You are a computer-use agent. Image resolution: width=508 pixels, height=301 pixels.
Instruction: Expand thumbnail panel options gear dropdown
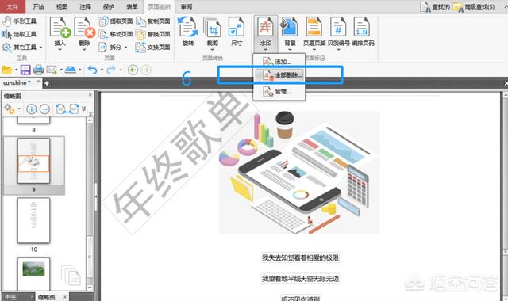pos(19,109)
